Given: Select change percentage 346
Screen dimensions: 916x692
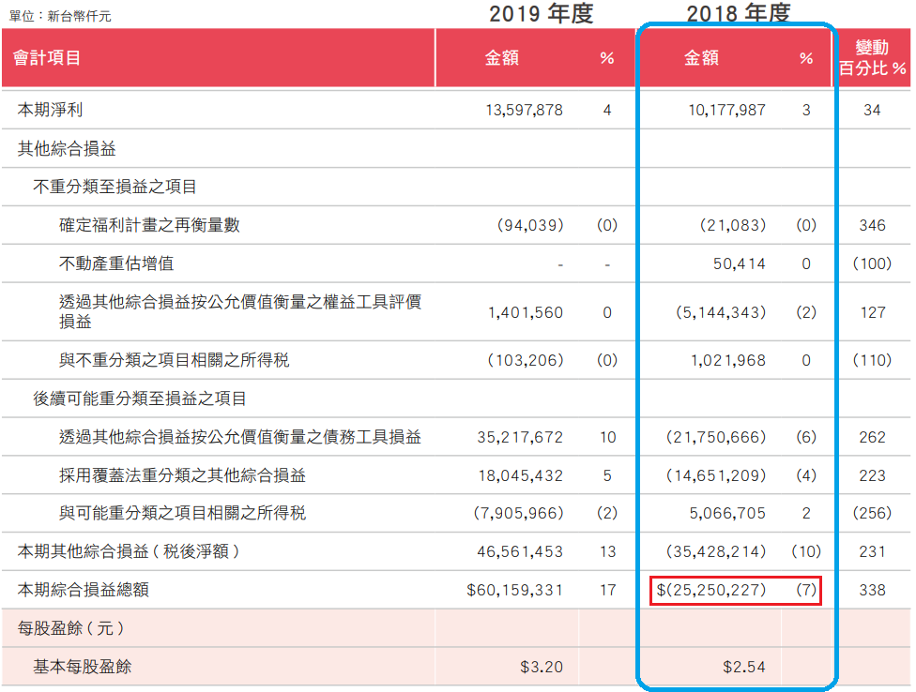Looking at the screenshot, I should tap(872, 225).
